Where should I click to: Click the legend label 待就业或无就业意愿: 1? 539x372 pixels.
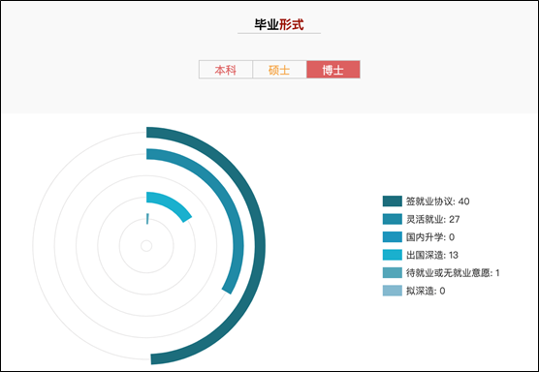[x=453, y=273]
